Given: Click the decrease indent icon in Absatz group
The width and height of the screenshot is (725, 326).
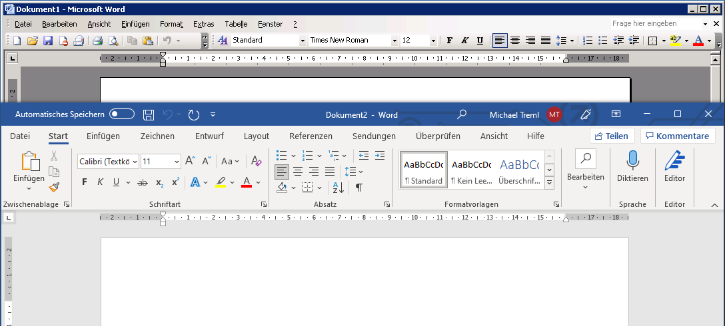Looking at the screenshot, I should (x=364, y=156).
